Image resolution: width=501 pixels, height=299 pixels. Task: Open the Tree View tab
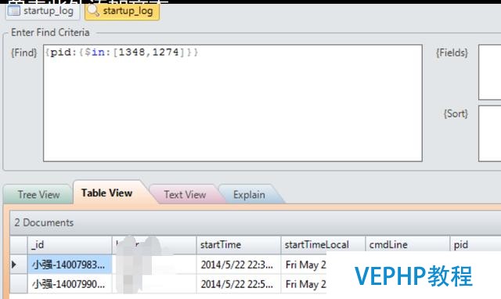38,194
